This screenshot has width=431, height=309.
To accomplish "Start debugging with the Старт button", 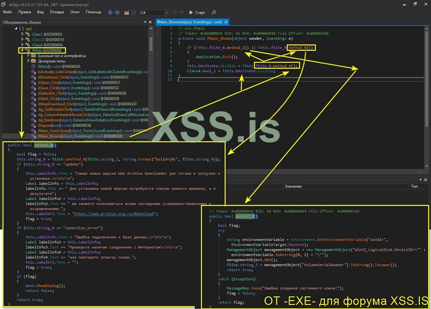I will (x=197, y=13).
